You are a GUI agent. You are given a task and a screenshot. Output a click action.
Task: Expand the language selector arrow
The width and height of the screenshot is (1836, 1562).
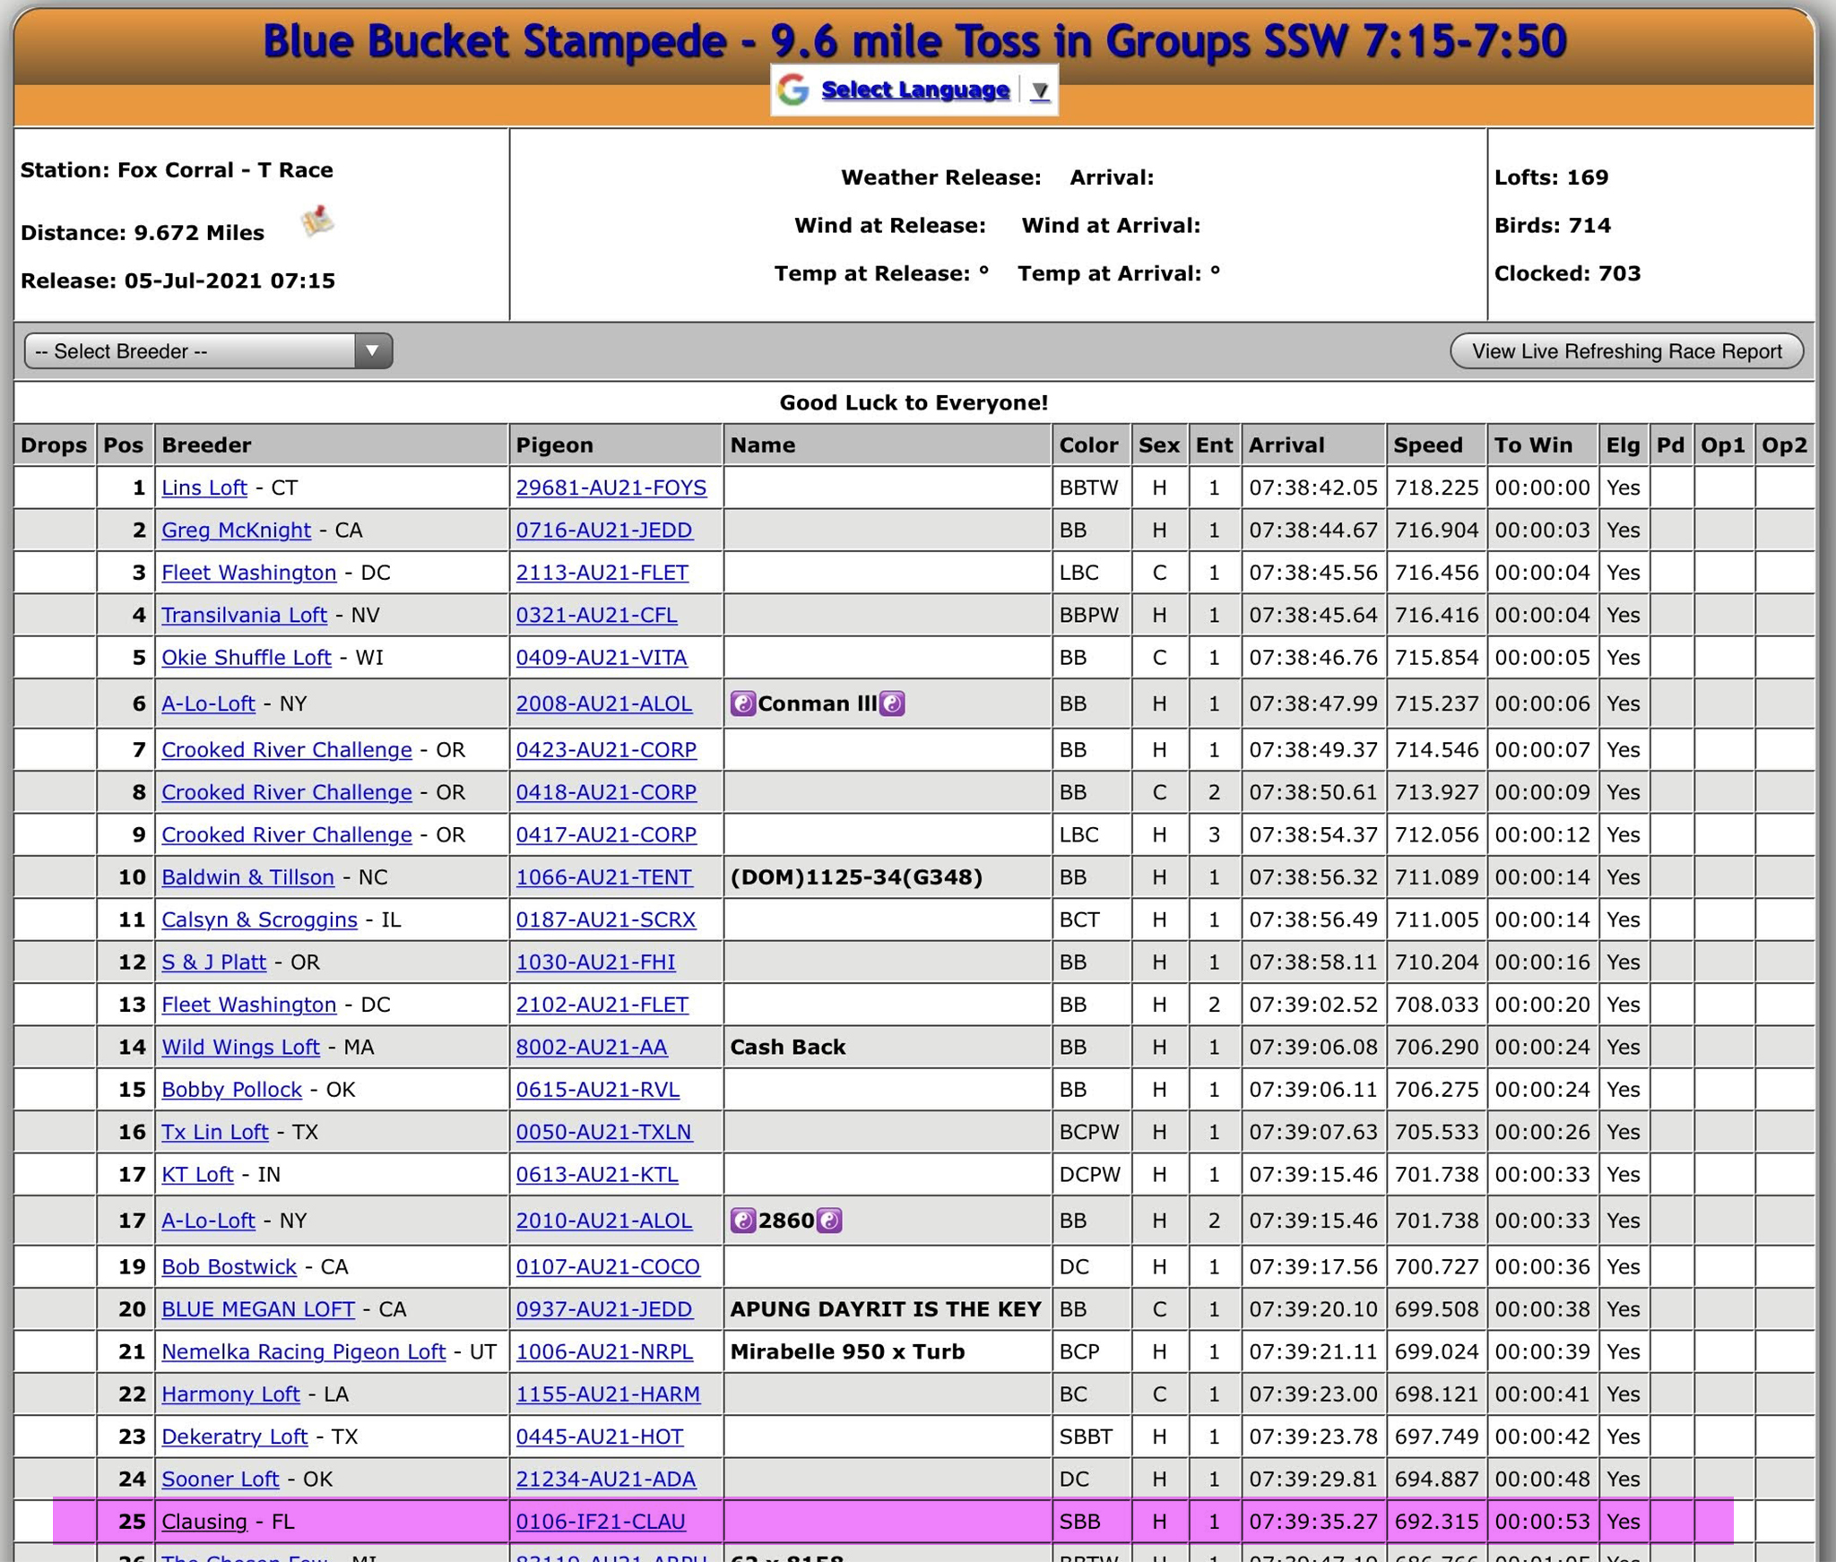click(1039, 91)
